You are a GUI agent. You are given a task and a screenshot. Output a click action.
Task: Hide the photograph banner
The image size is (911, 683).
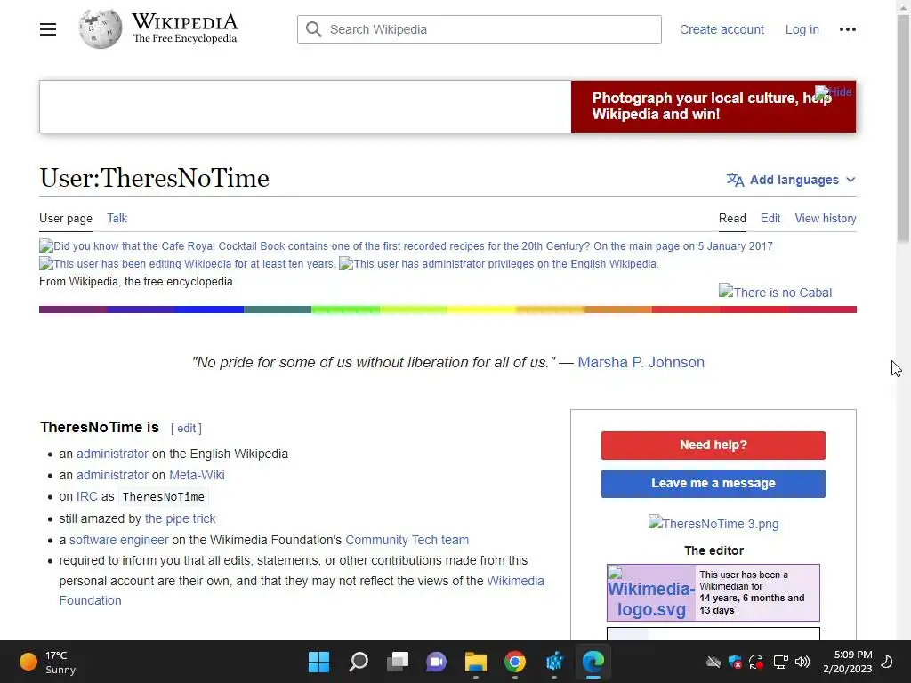(x=833, y=92)
